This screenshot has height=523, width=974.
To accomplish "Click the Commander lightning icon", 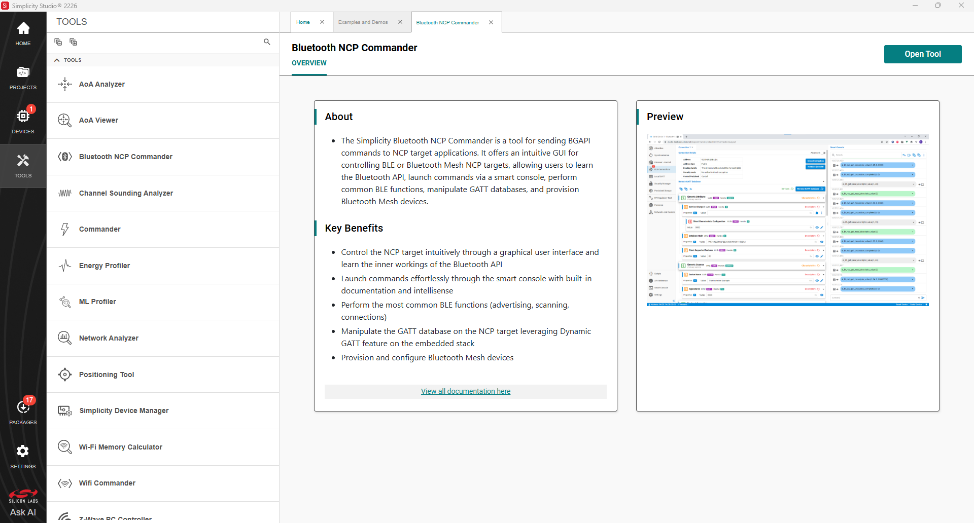I will (x=65, y=229).
